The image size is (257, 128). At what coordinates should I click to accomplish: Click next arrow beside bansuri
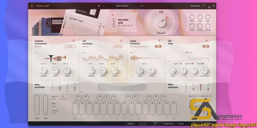(54, 46)
